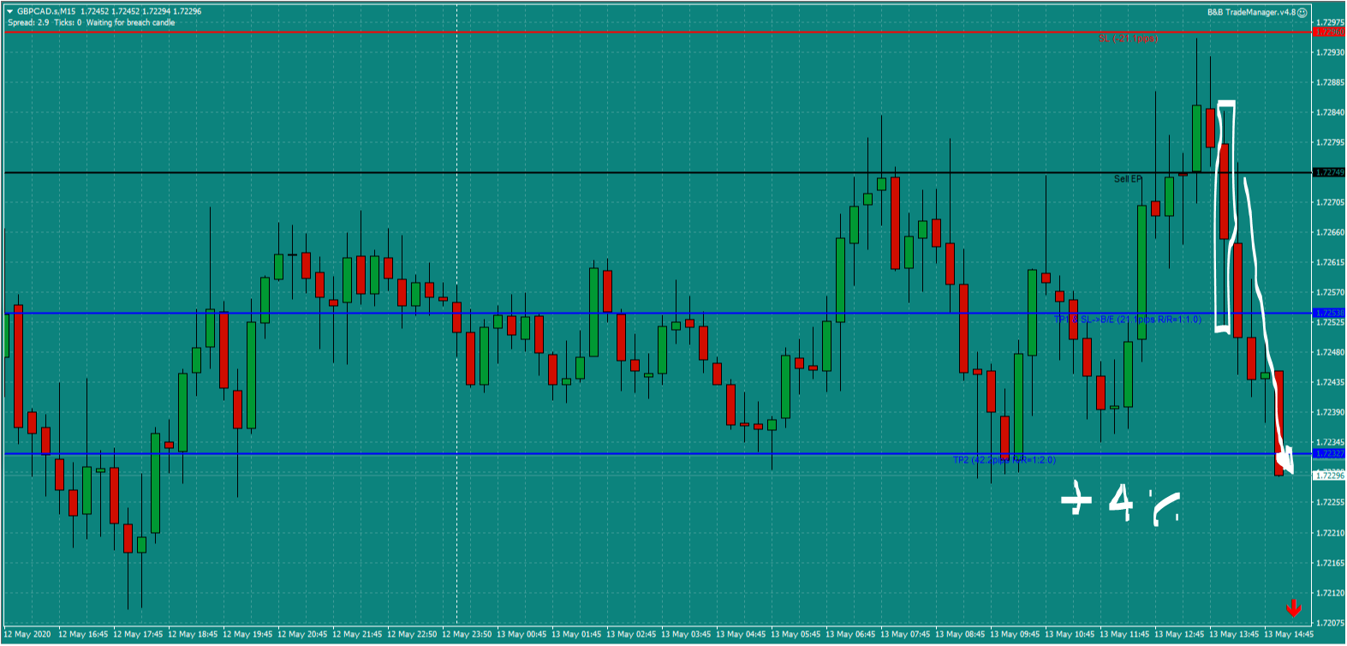The image size is (1347, 646).
Task: Click the 1.72435 price axis value
Action: 1330,382
